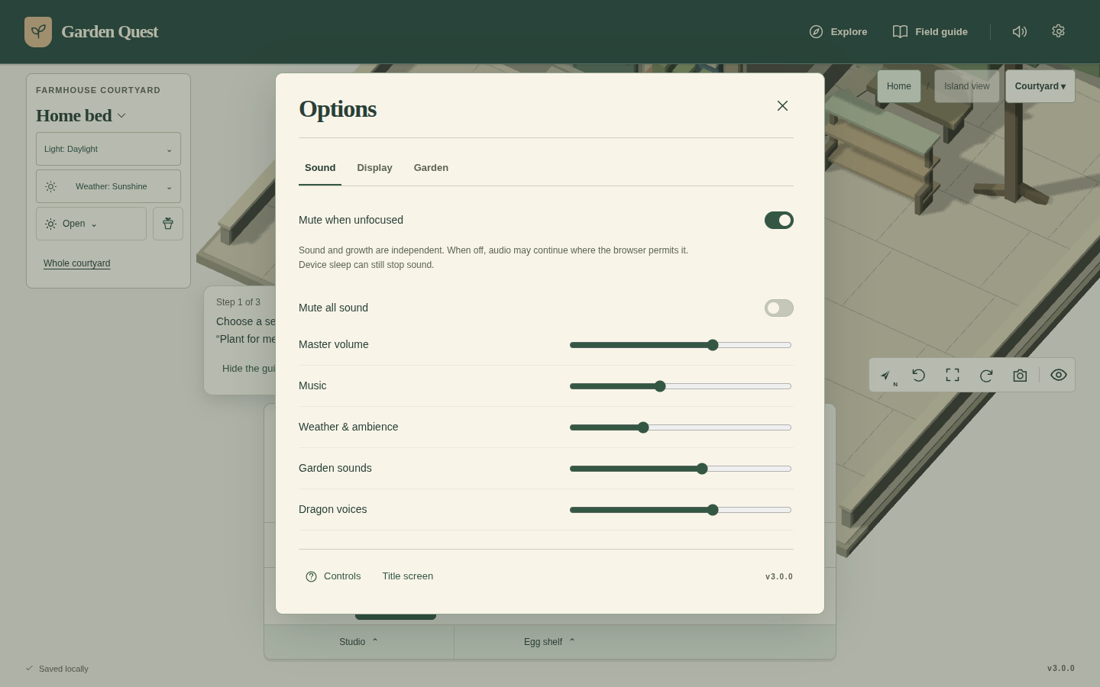Expand the Studio panel
This screenshot has height=687, width=1100.
point(359,642)
